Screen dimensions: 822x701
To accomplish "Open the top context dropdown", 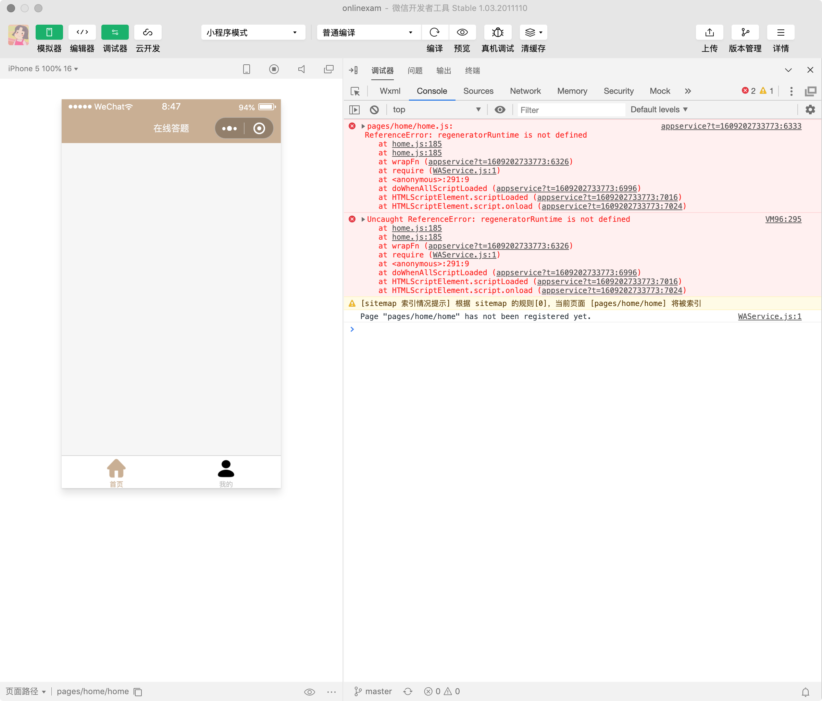I will pos(436,110).
